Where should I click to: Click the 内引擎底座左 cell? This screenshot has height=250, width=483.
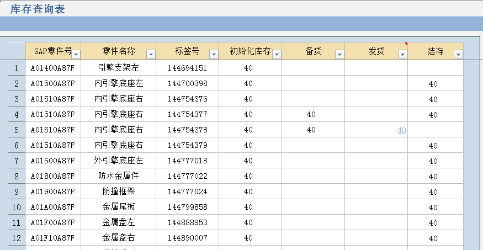tap(119, 83)
